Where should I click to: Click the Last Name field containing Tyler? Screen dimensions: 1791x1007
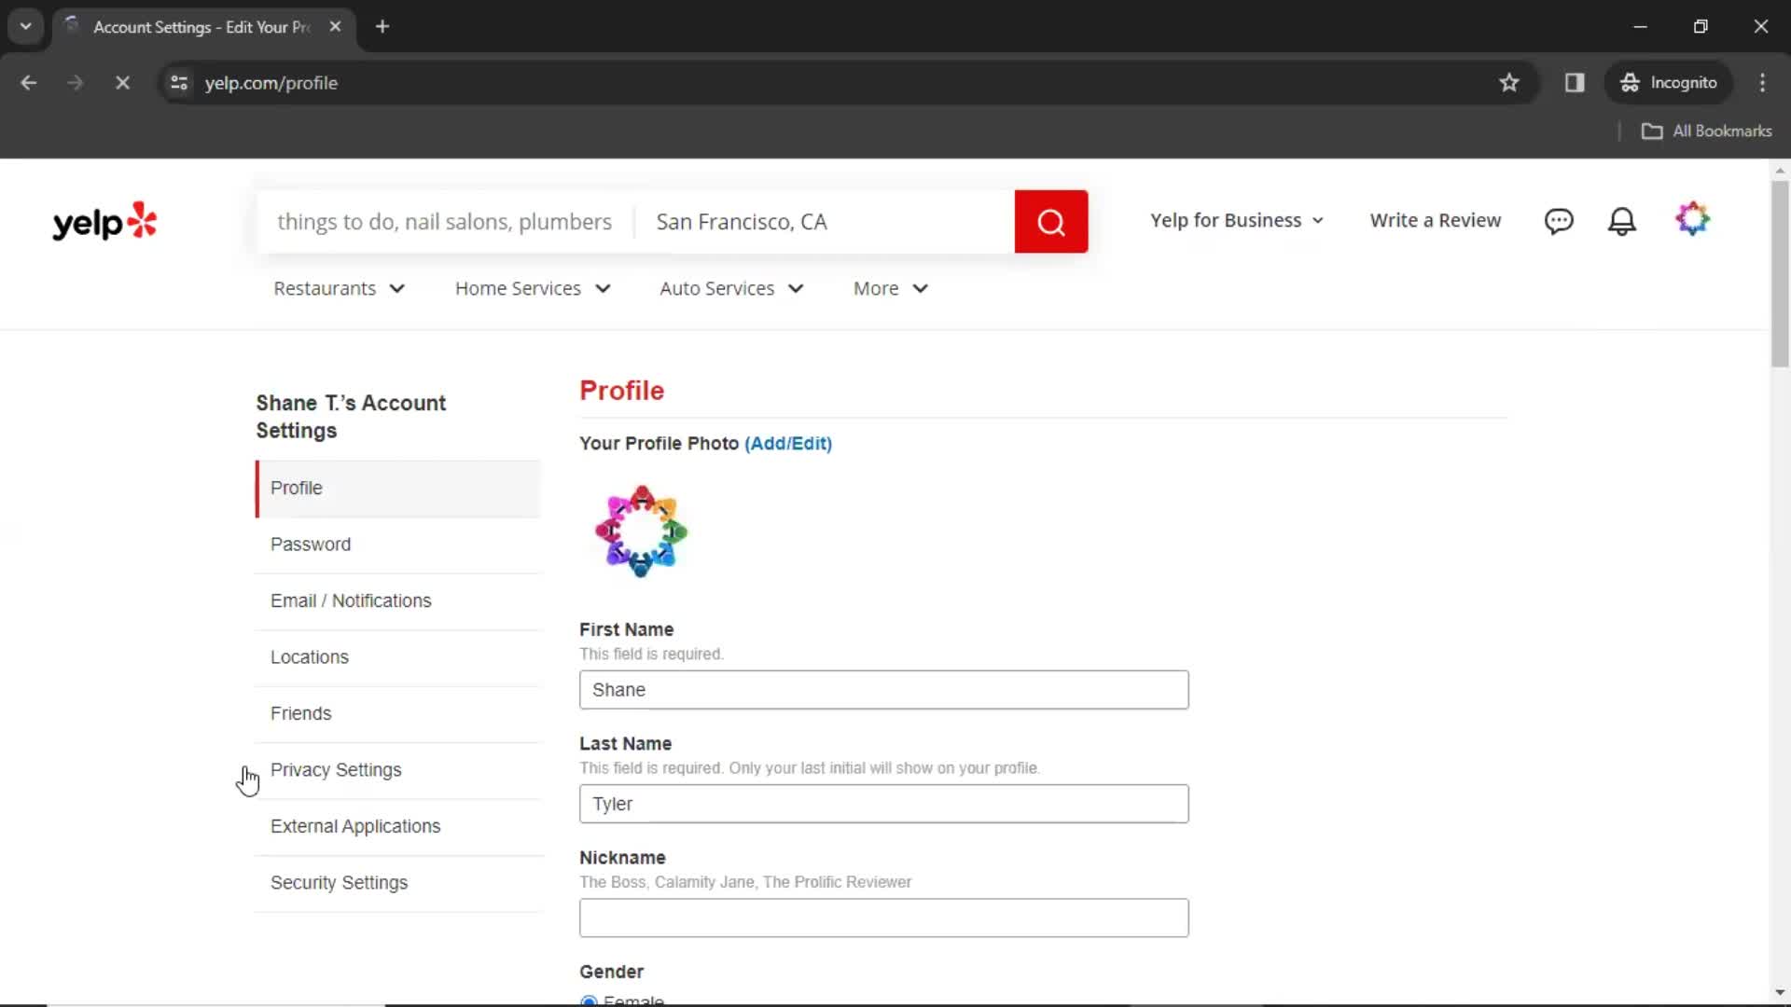coord(883,804)
